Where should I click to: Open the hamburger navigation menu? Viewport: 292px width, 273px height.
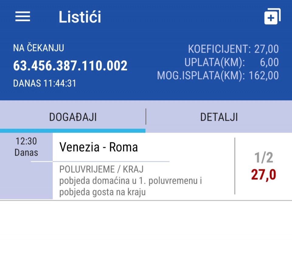23,16
